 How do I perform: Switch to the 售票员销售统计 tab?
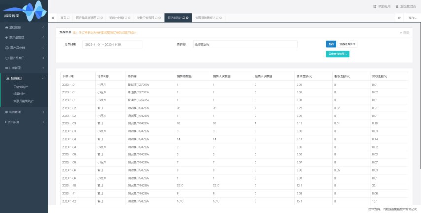tap(205, 18)
